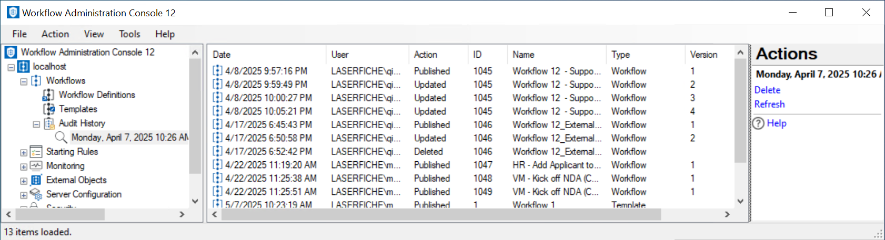Open the Tools menu

click(129, 34)
